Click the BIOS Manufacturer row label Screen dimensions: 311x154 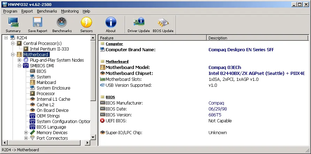point(124,103)
